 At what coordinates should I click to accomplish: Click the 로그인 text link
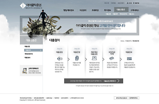130,3
